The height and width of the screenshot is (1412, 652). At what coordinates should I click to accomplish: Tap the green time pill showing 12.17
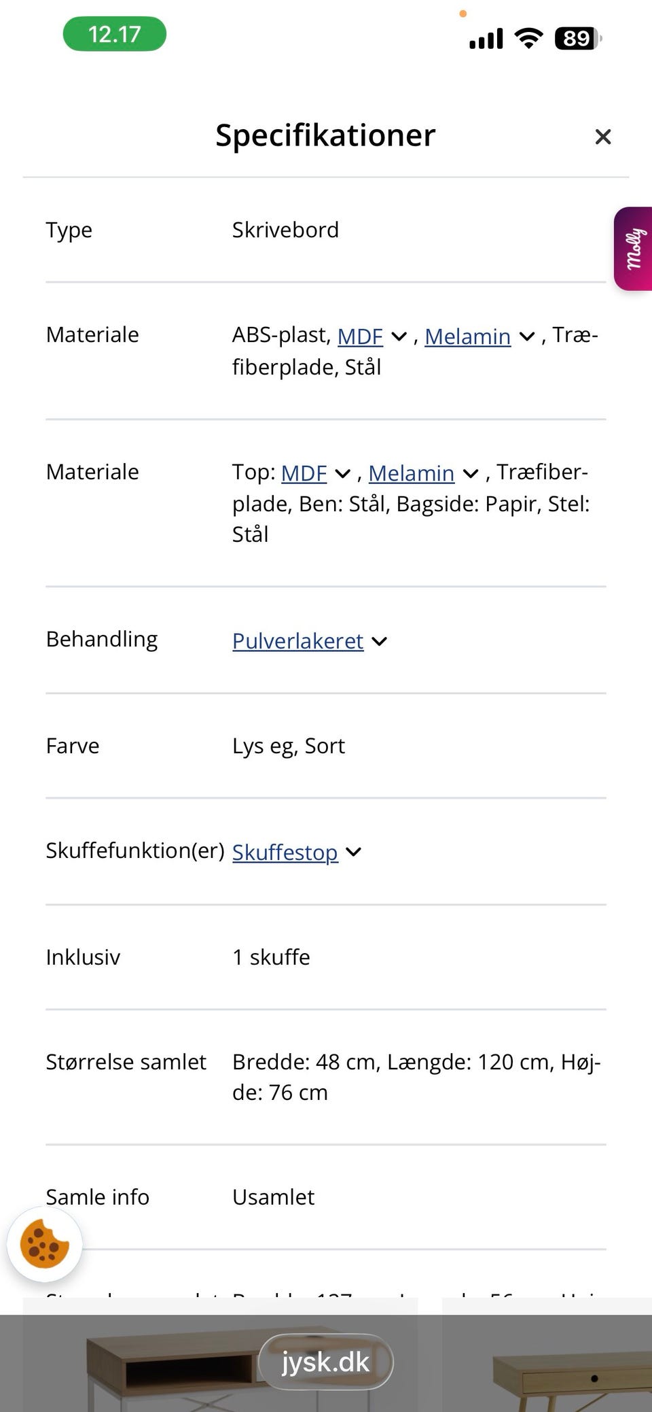113,33
